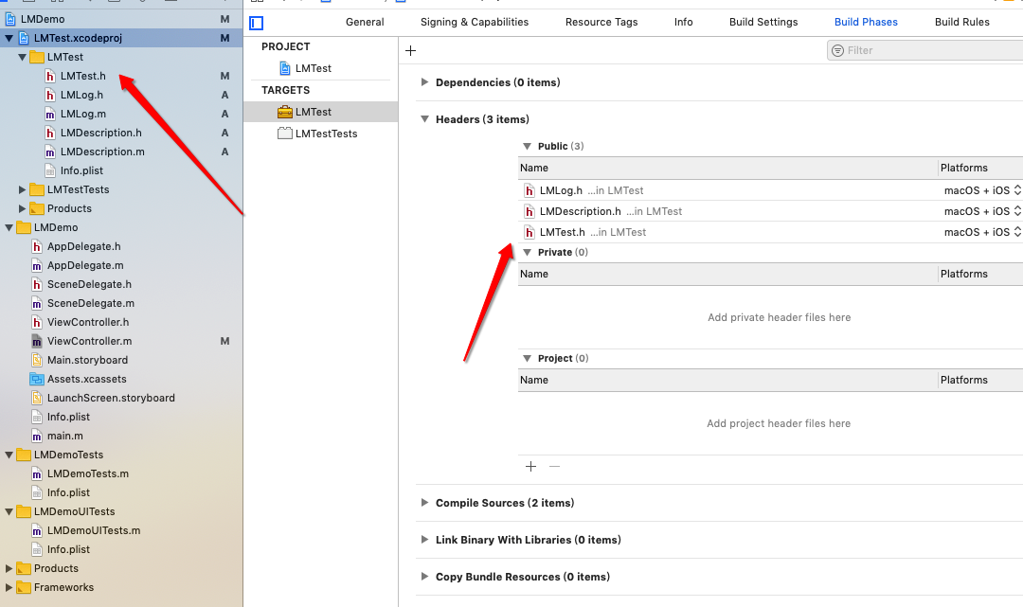Add a header with the plus button below Headers
The width and height of the screenshot is (1023, 607).
[531, 466]
